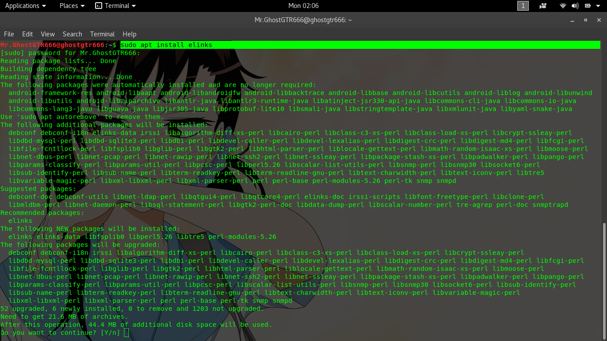Click the red Mr.GhostGTR666@ghostgtr666 shell prompt

[x=52, y=45]
